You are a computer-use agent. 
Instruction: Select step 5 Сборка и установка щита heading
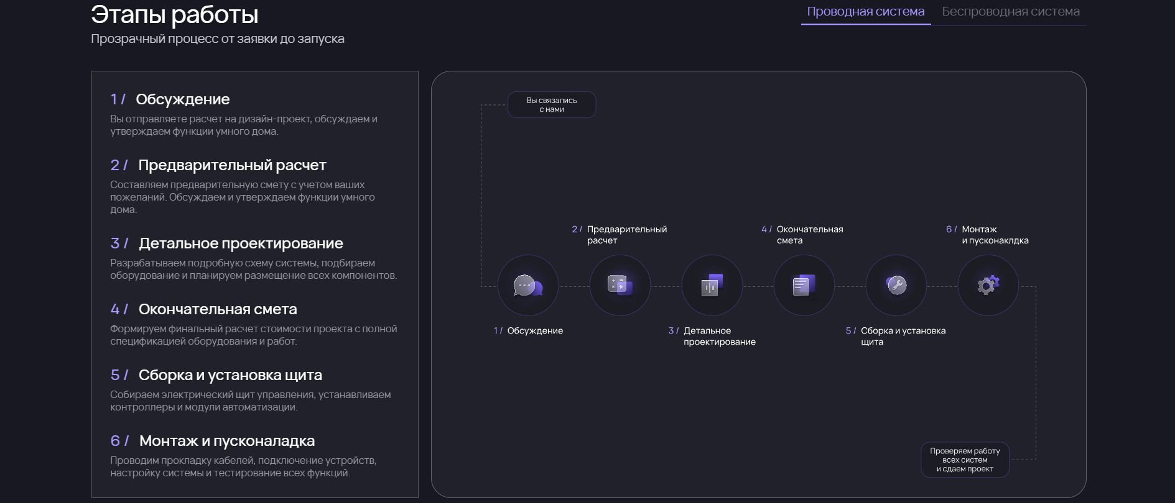tap(216, 375)
